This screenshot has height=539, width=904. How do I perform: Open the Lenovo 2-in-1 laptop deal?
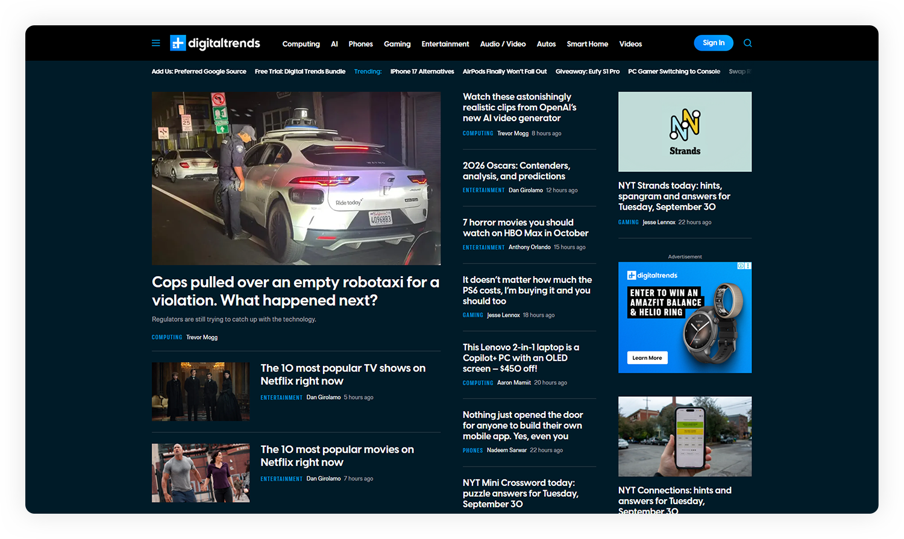(521, 358)
